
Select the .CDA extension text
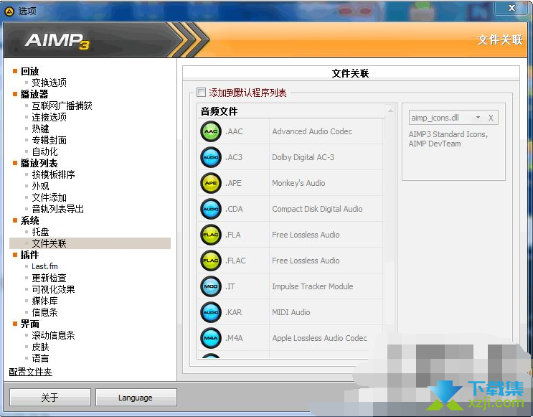point(234,209)
